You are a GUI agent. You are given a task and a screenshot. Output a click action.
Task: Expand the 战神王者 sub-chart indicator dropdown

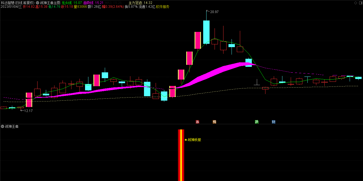(x=3, y=126)
